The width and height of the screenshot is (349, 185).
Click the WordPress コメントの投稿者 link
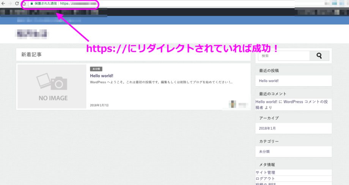point(303,102)
